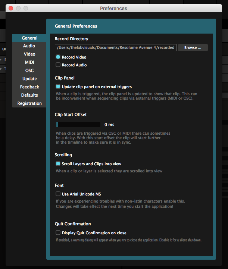Toggle Update clip panel on external triggers
Viewport: 228px width, 269px height.
(x=58, y=87)
